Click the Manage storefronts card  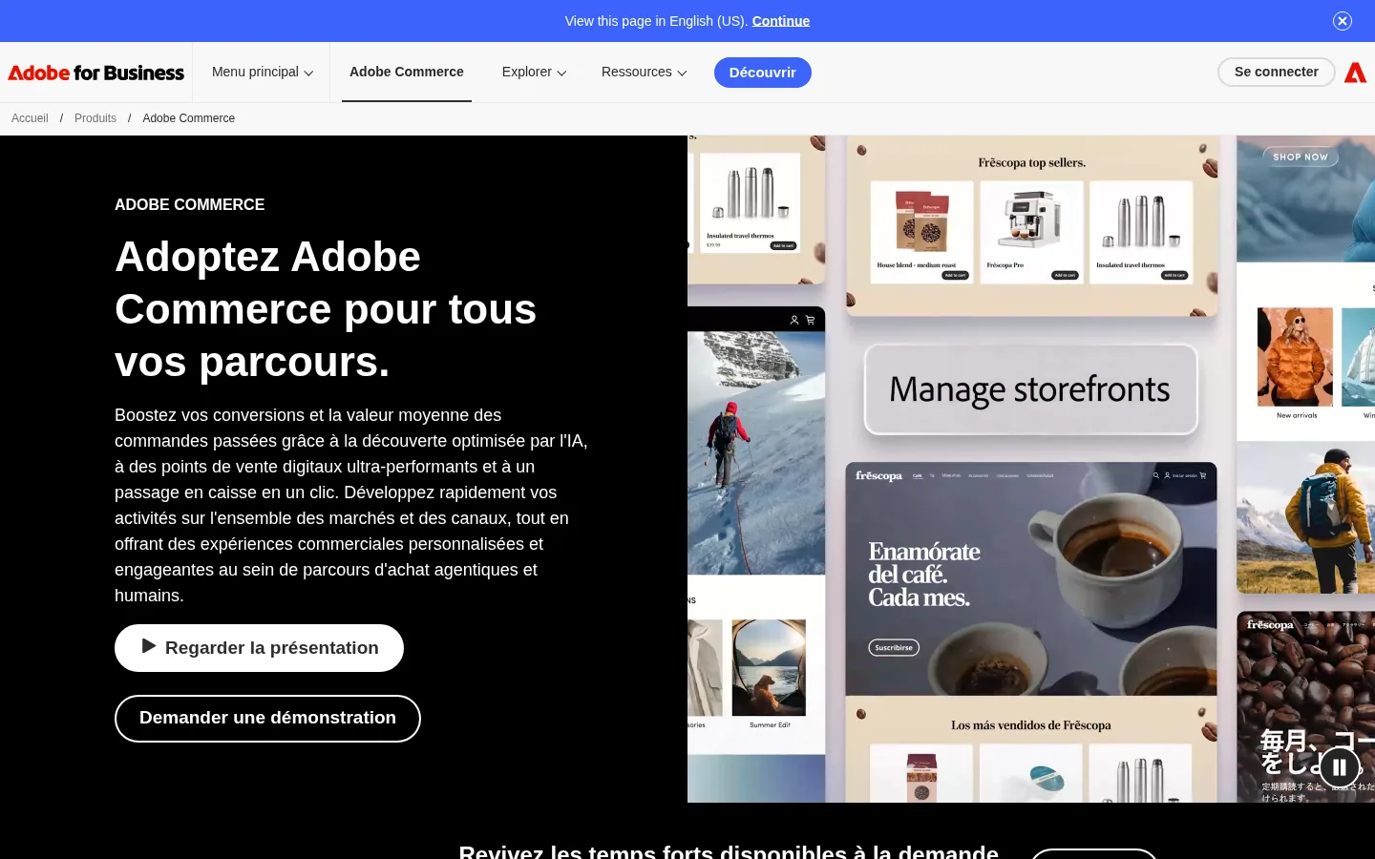(1030, 389)
